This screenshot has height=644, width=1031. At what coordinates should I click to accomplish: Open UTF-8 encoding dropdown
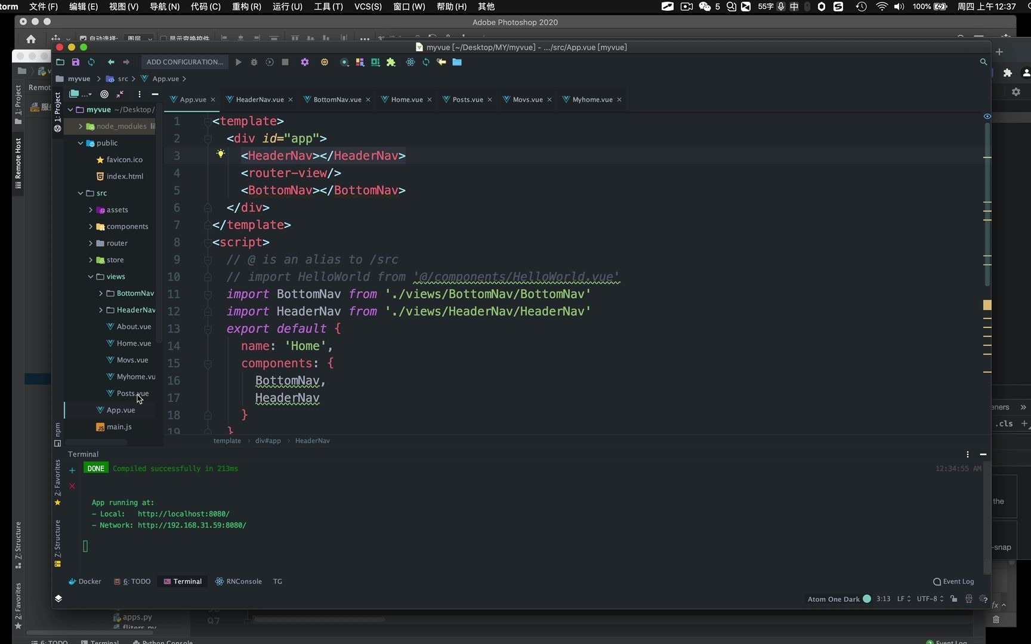[930, 599]
